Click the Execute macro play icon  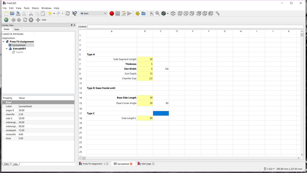pyautogui.click(x=129, y=13)
